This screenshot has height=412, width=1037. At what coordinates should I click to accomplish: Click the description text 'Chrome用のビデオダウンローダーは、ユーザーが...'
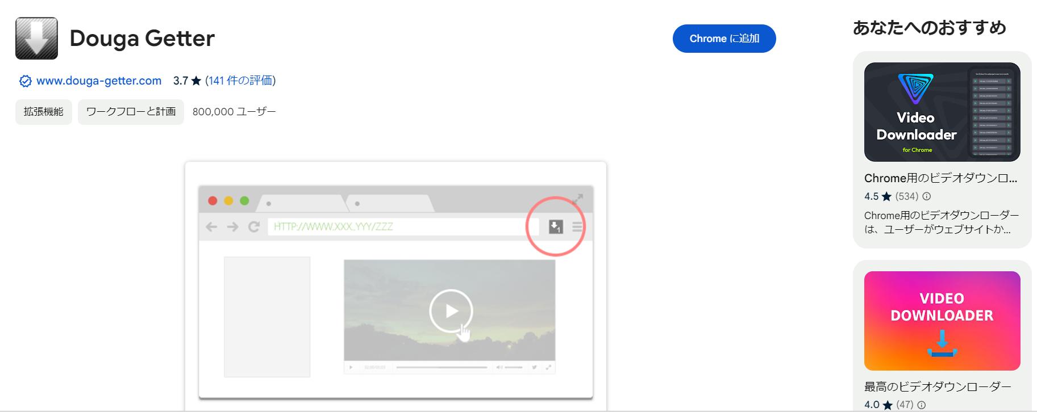pos(942,222)
